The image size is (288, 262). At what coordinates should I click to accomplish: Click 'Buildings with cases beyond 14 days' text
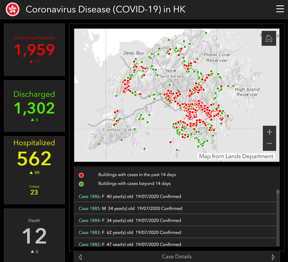pyautogui.click(x=134, y=183)
